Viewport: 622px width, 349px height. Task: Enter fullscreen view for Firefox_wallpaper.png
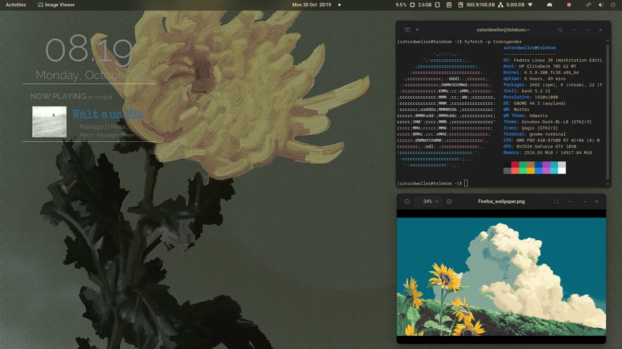[556, 202]
